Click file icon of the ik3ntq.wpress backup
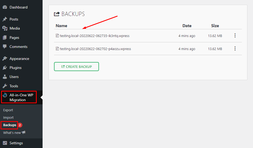253x148 pixels. pyautogui.click(x=57, y=35)
